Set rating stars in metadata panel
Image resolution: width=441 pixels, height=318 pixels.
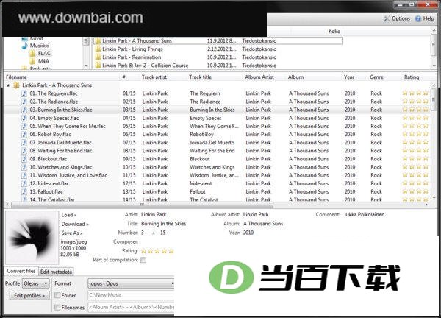pos(157,251)
